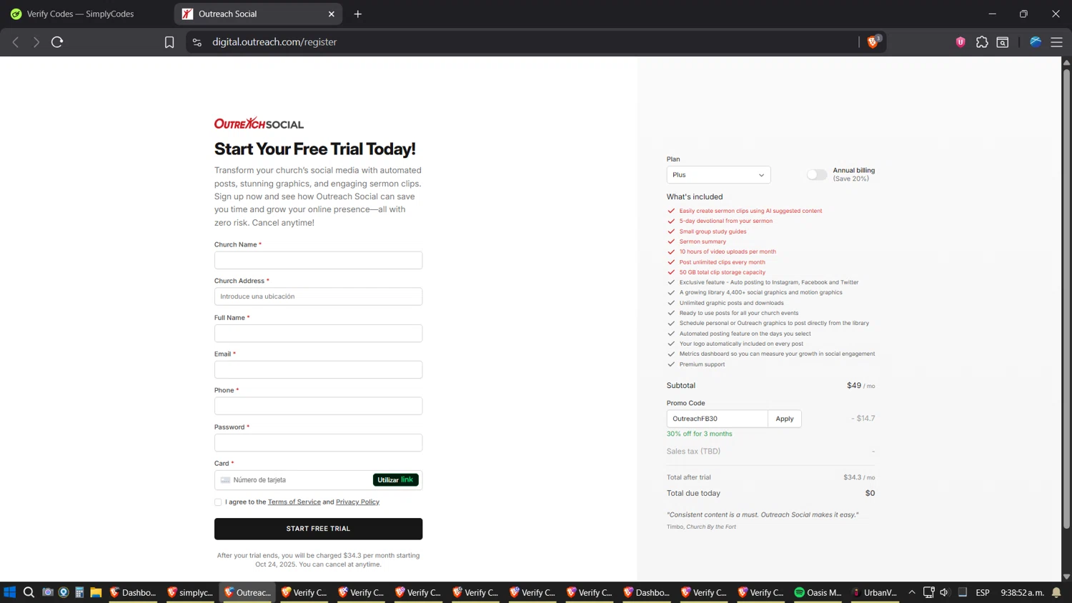Click the scrollbar down arrow

pyautogui.click(x=1066, y=577)
